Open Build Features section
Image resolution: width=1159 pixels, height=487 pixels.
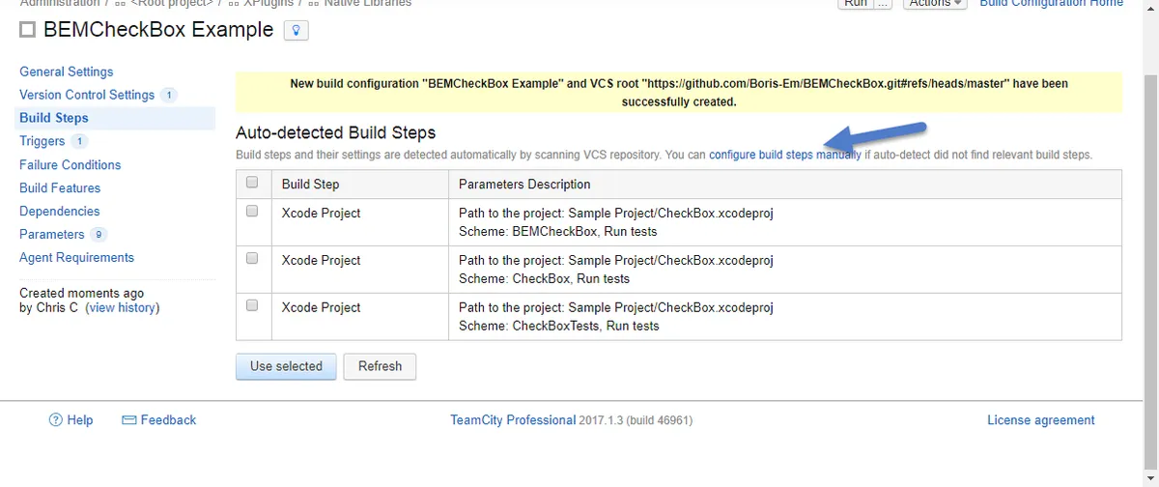click(x=60, y=187)
